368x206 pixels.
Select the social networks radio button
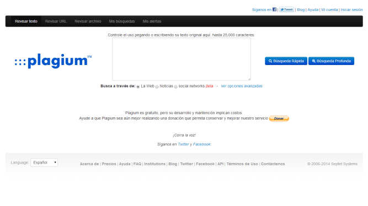point(175,86)
